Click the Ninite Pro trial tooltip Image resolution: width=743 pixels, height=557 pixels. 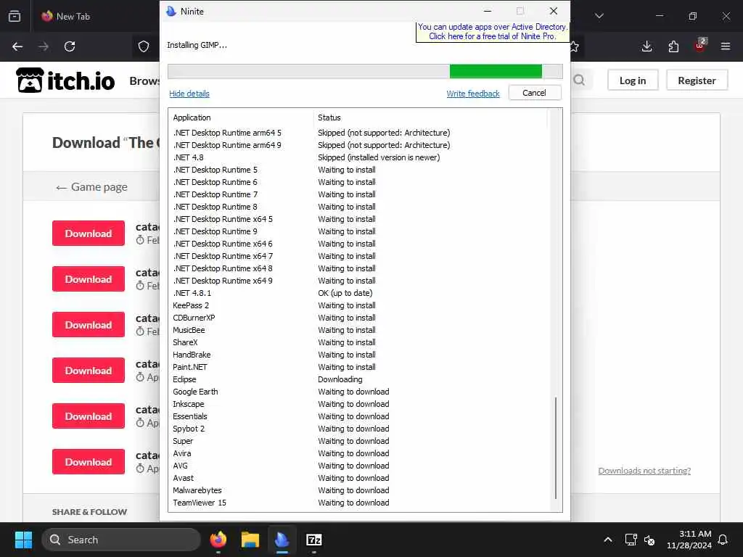[493, 32]
